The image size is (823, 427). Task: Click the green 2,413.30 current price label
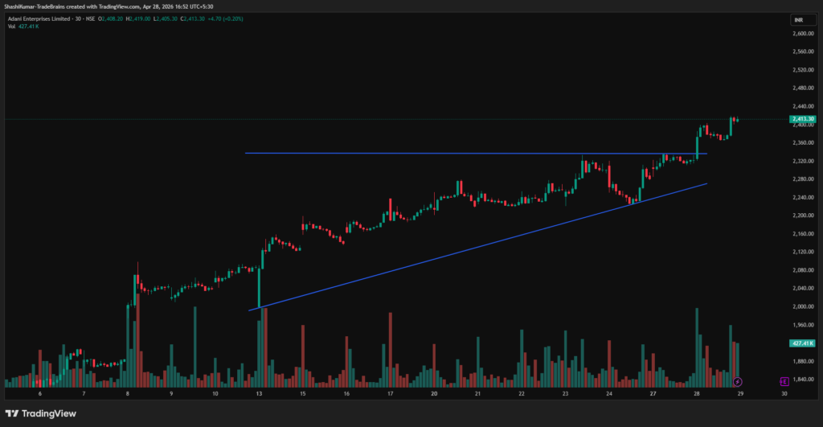click(x=803, y=119)
